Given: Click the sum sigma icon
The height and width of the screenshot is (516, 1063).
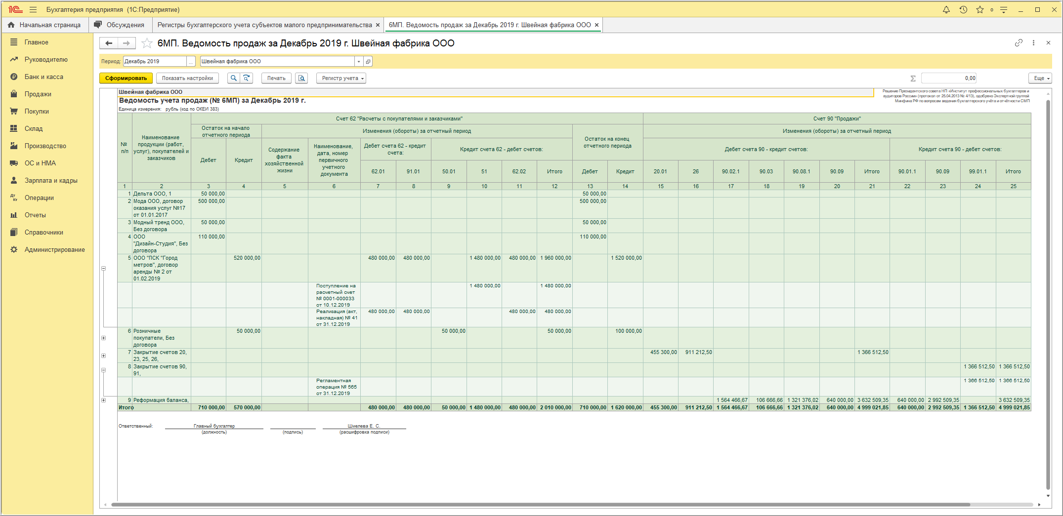Looking at the screenshot, I should [x=913, y=78].
